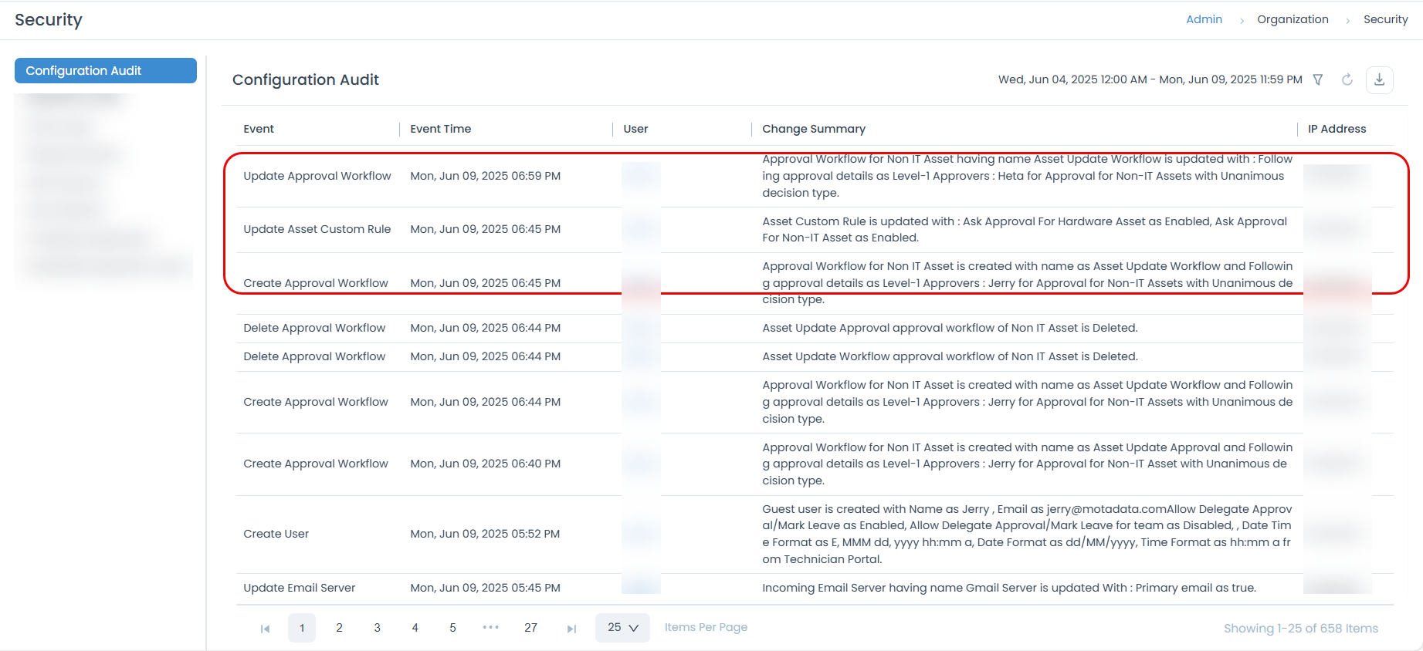Select the Create User audit row
The height and width of the screenshot is (651, 1423).
pyautogui.click(x=276, y=534)
